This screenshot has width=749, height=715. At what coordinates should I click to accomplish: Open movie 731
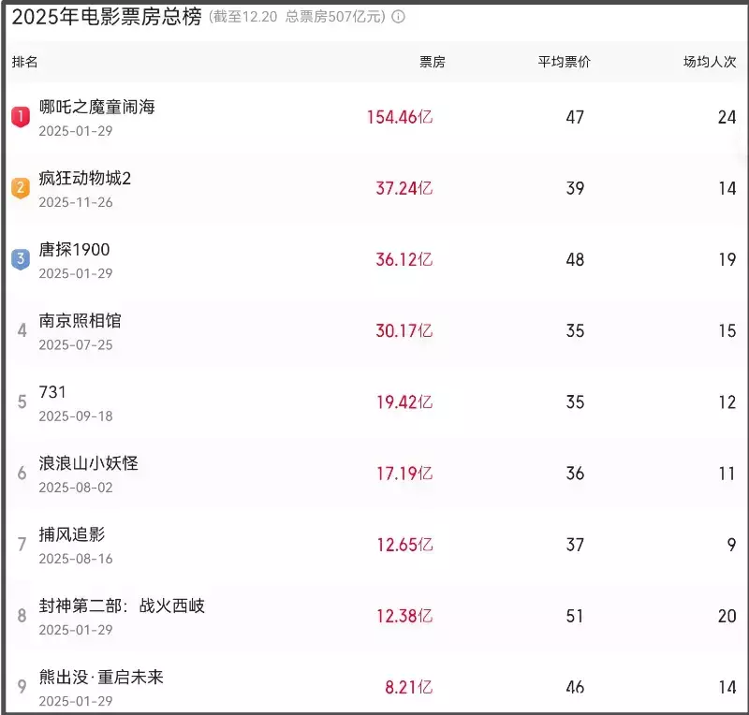click(52, 392)
